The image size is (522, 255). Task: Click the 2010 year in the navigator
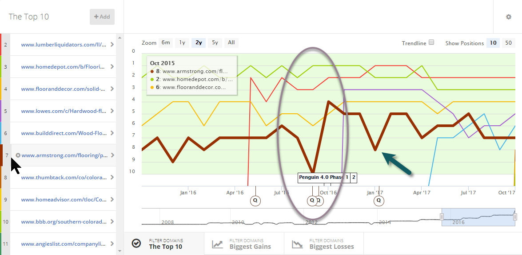coord(239,222)
